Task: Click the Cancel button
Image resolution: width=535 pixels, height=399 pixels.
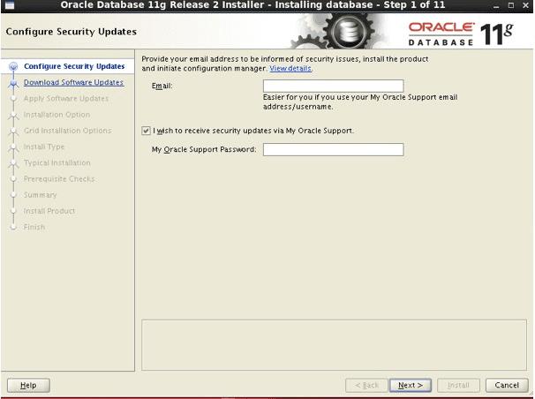Action: click(x=507, y=386)
